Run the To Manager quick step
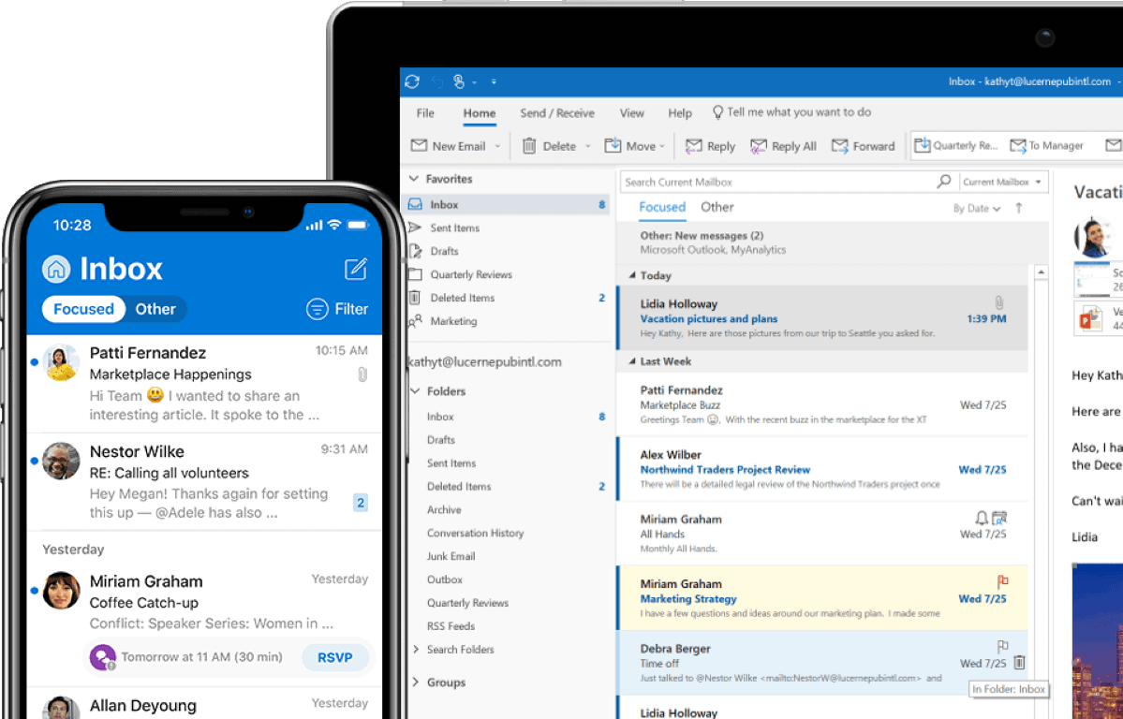 [1046, 145]
